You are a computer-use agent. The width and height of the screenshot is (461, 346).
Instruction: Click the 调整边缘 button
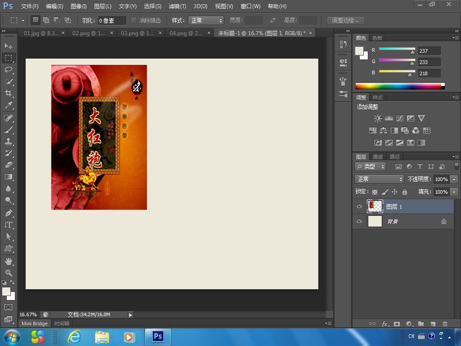[x=345, y=20]
